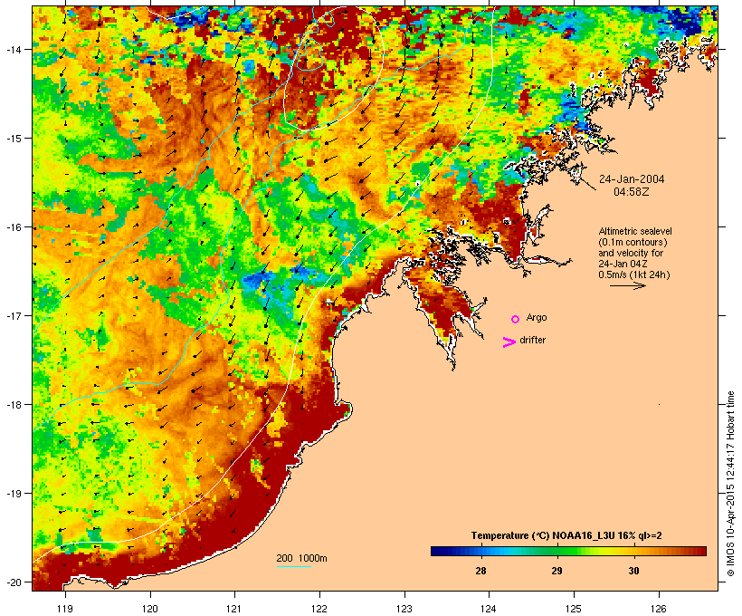Click the '200 1000m' depth contour label
Viewport: 742px width, 616px height.
point(301,558)
